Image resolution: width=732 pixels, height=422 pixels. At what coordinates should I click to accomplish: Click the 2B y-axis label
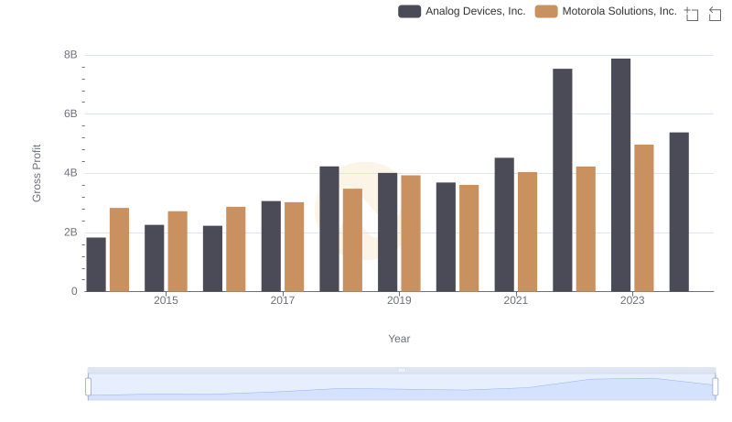(x=70, y=233)
